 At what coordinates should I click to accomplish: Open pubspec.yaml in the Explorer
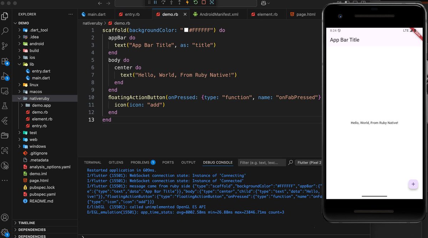pos(45,194)
